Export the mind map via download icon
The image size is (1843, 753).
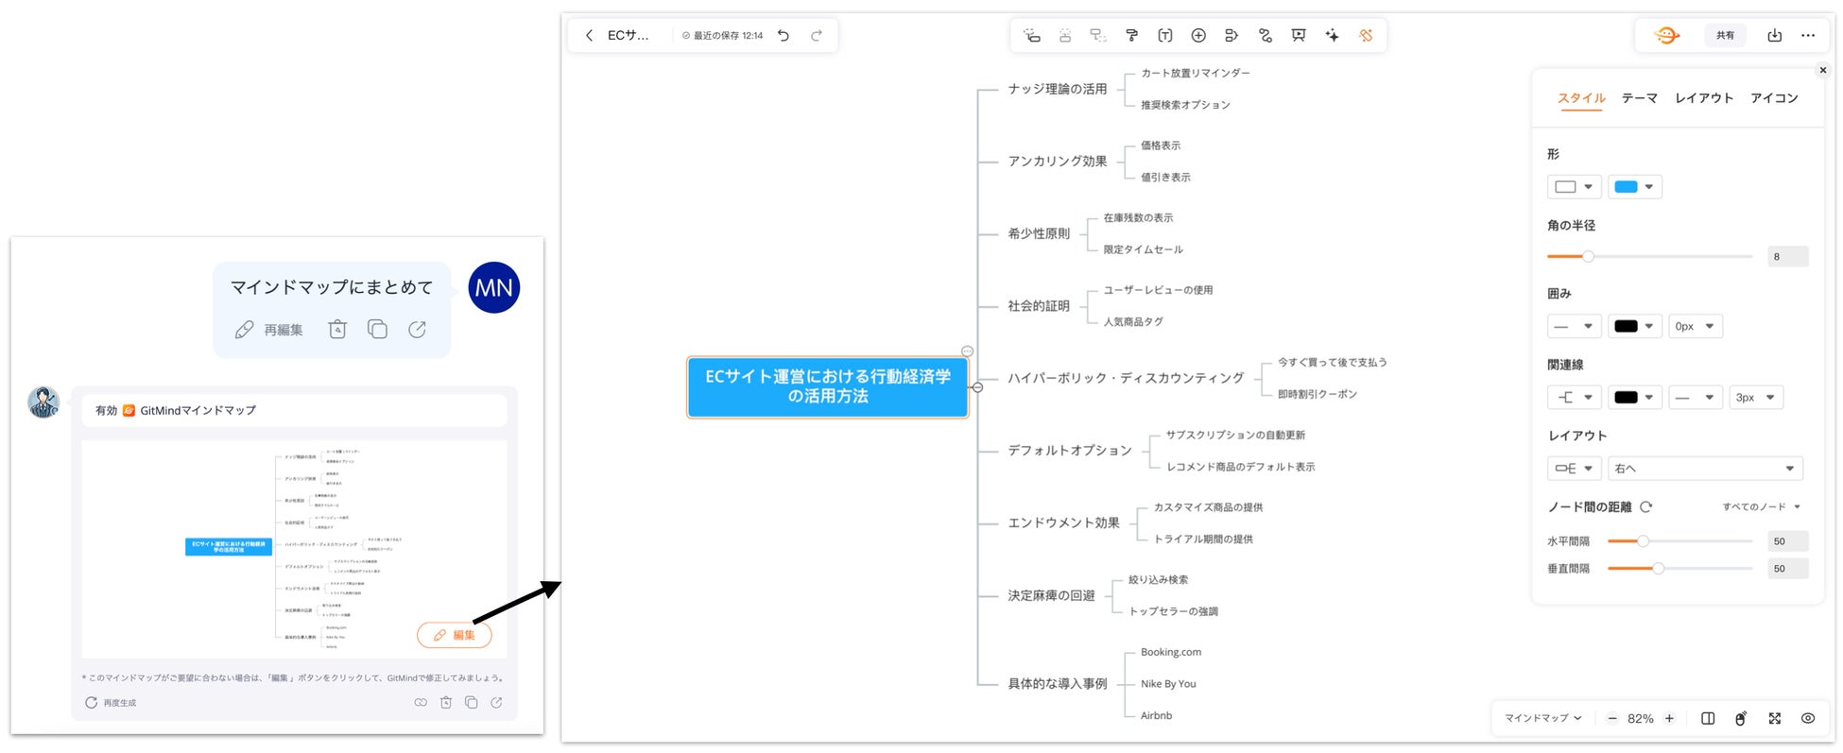[x=1775, y=36]
